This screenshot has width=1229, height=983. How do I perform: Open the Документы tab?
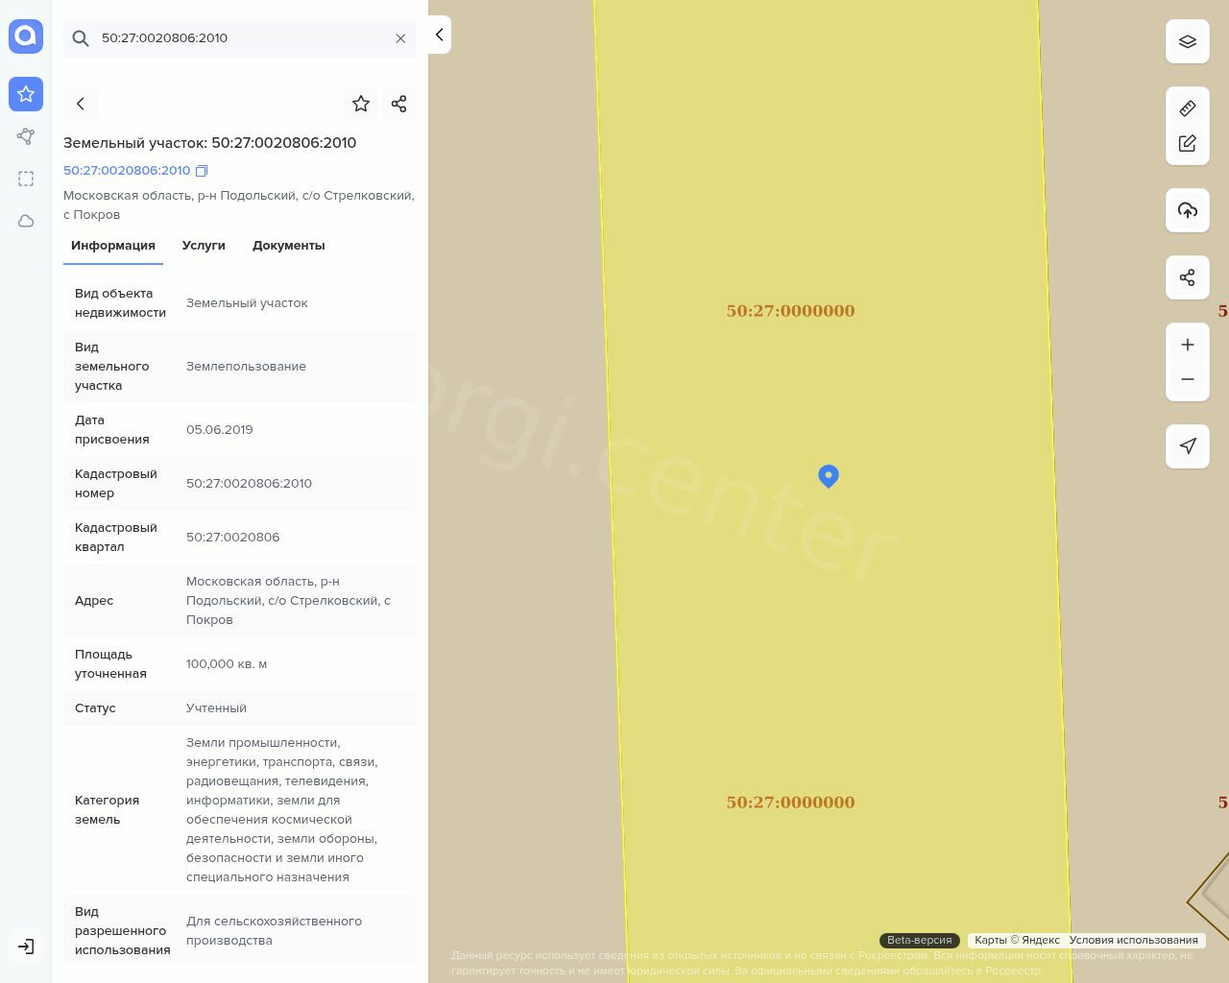[x=289, y=246]
